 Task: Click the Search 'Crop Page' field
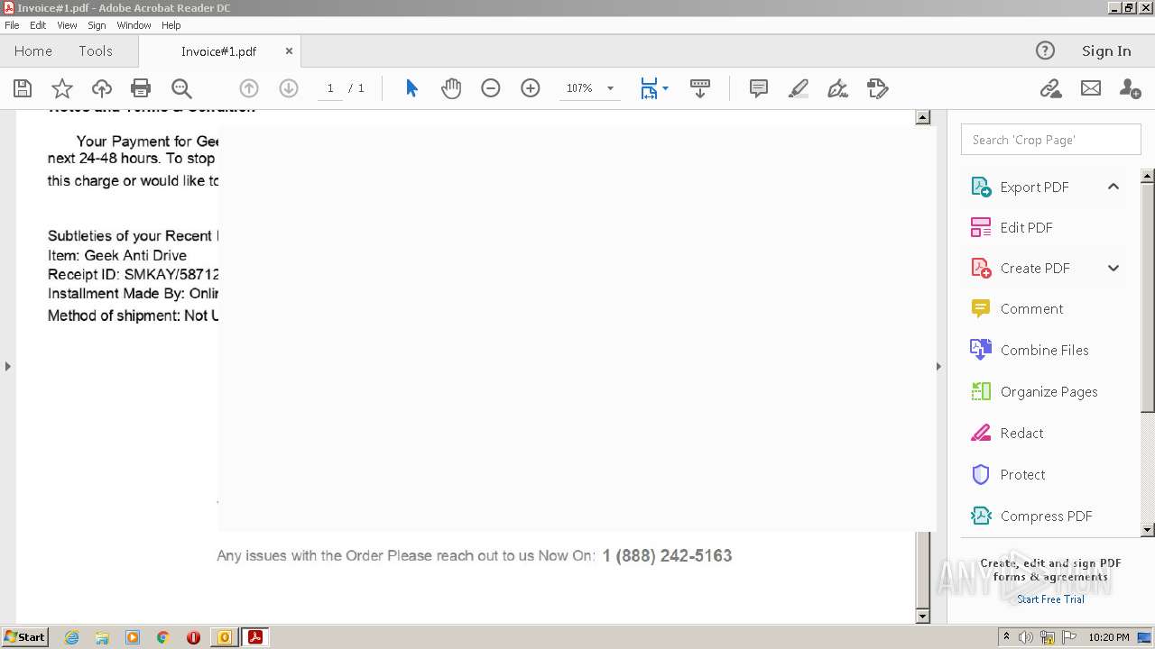(x=1051, y=140)
